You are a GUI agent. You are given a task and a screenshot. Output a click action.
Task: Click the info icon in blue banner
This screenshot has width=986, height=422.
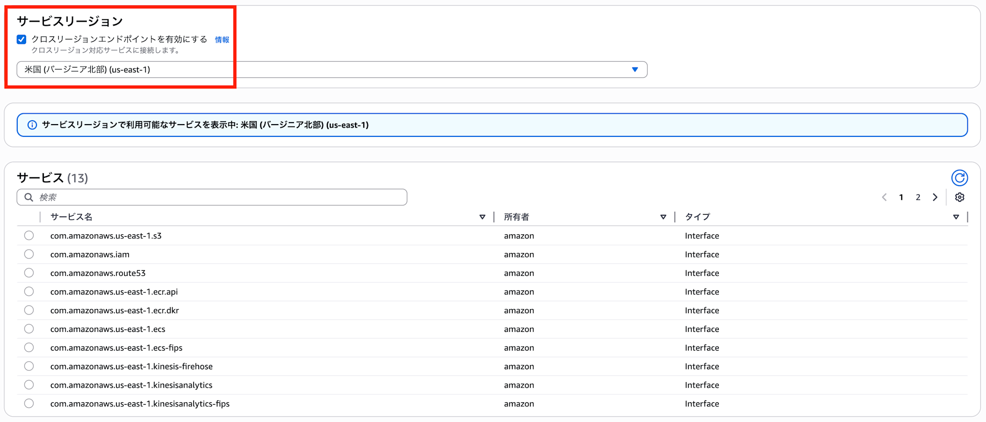pyautogui.click(x=32, y=125)
